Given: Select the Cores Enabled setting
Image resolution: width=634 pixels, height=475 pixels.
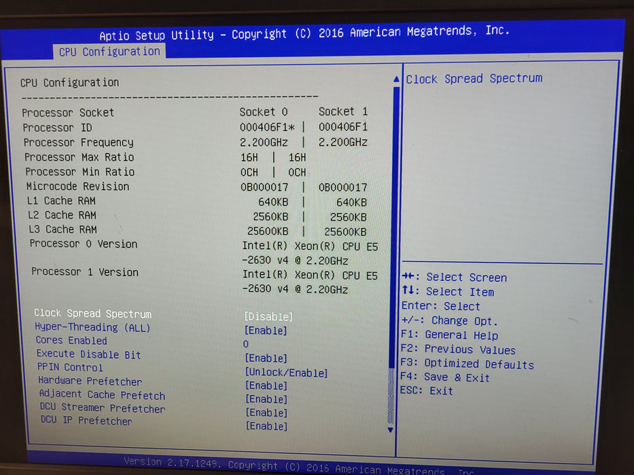Looking at the screenshot, I should [71, 341].
